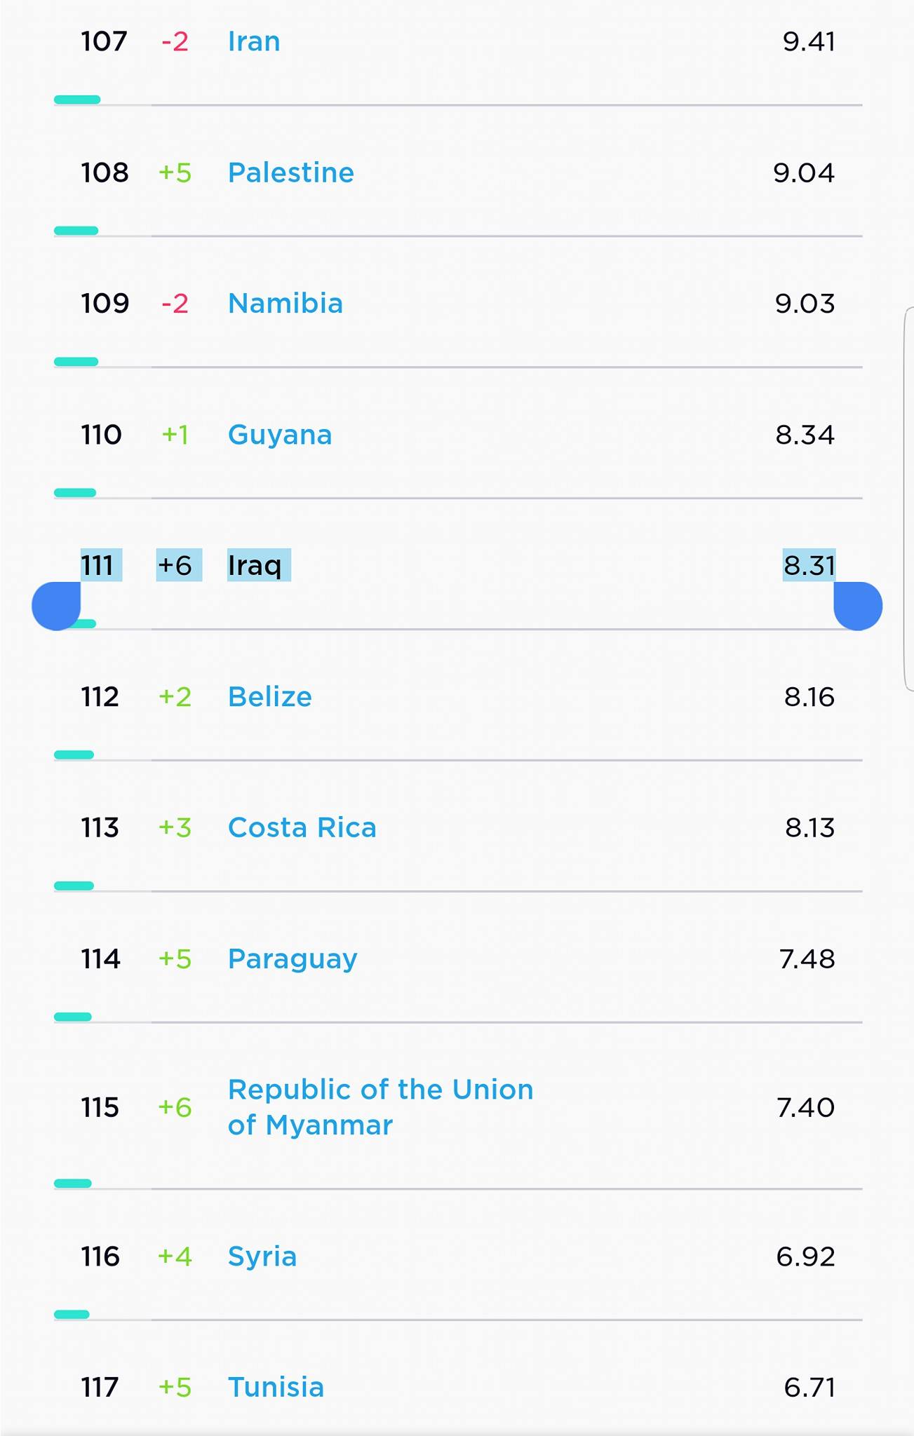This screenshot has width=914, height=1436.
Task: Click the 8.31 speed value for Iraq
Action: (809, 565)
